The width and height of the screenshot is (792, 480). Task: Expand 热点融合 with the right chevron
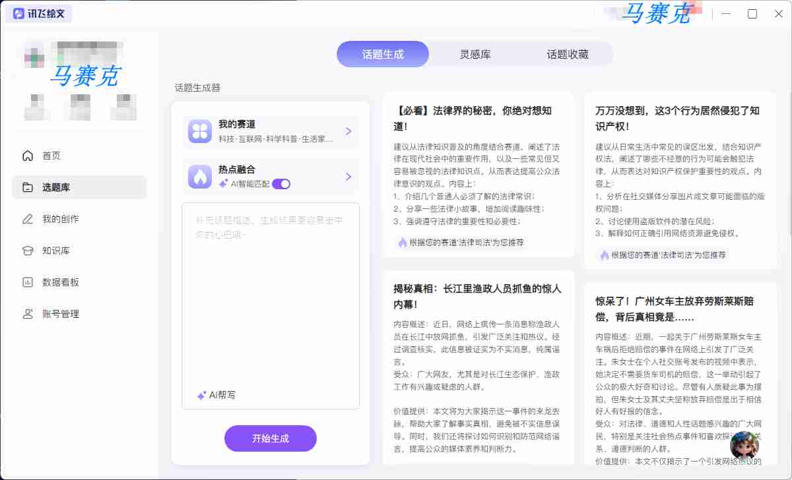[348, 177]
